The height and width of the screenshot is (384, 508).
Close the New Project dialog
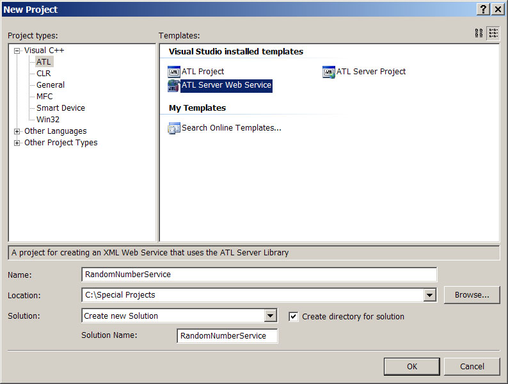coord(498,9)
